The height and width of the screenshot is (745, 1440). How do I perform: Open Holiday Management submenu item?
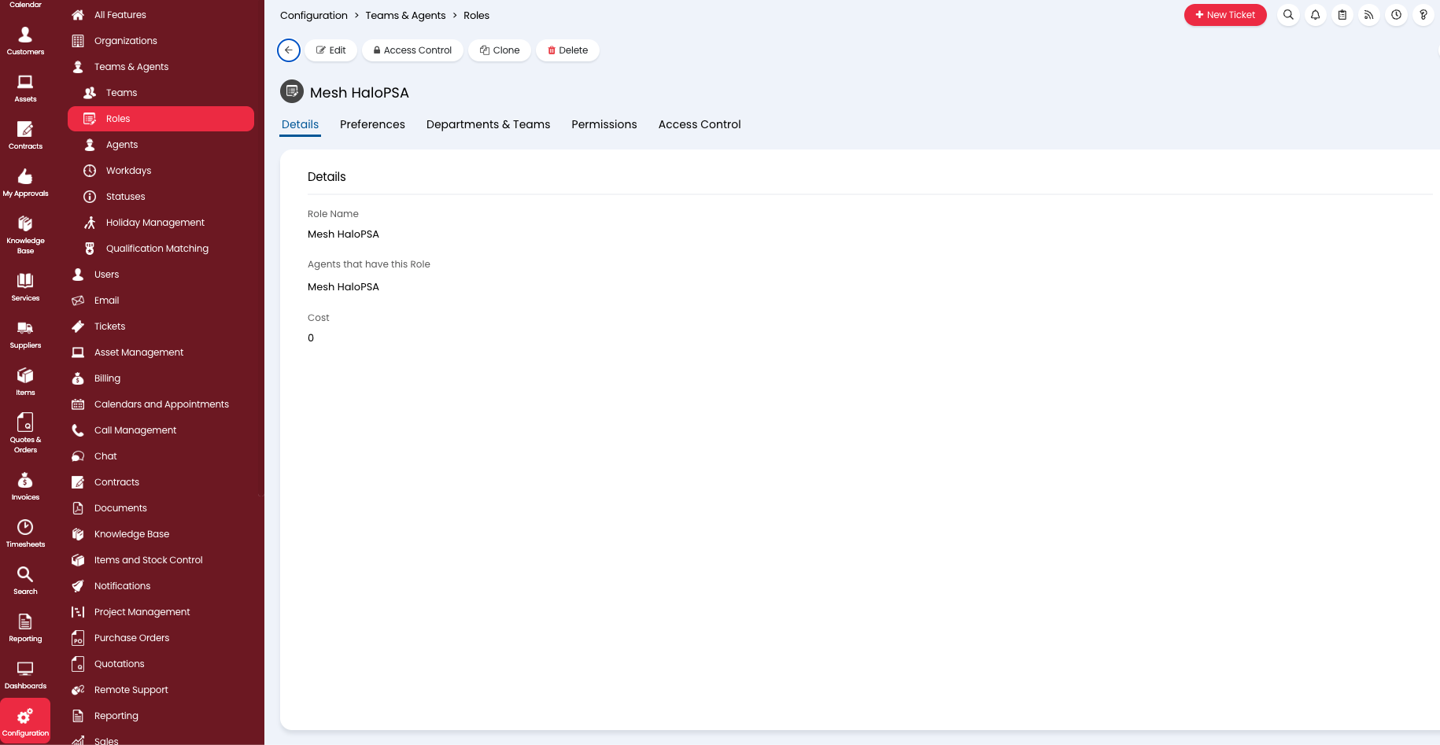pyautogui.click(x=161, y=223)
